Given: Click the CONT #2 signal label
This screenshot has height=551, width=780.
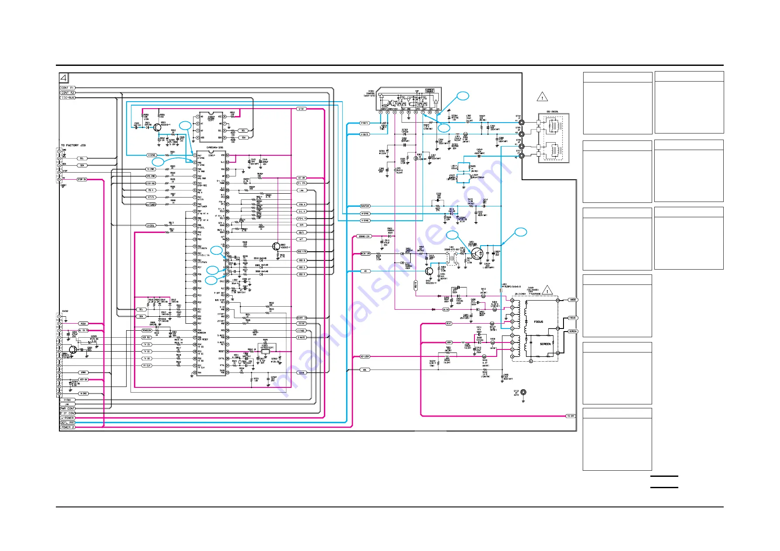Looking at the screenshot, I should [68, 92].
